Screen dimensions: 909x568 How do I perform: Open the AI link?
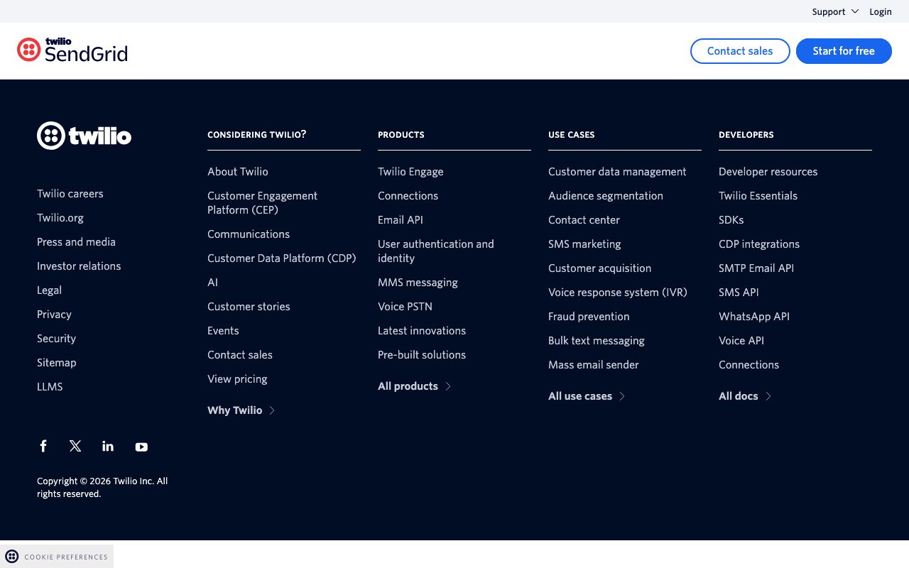point(212,283)
